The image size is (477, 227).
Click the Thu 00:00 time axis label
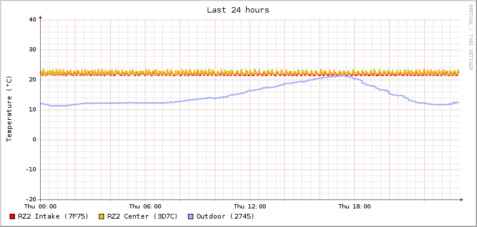click(x=41, y=206)
